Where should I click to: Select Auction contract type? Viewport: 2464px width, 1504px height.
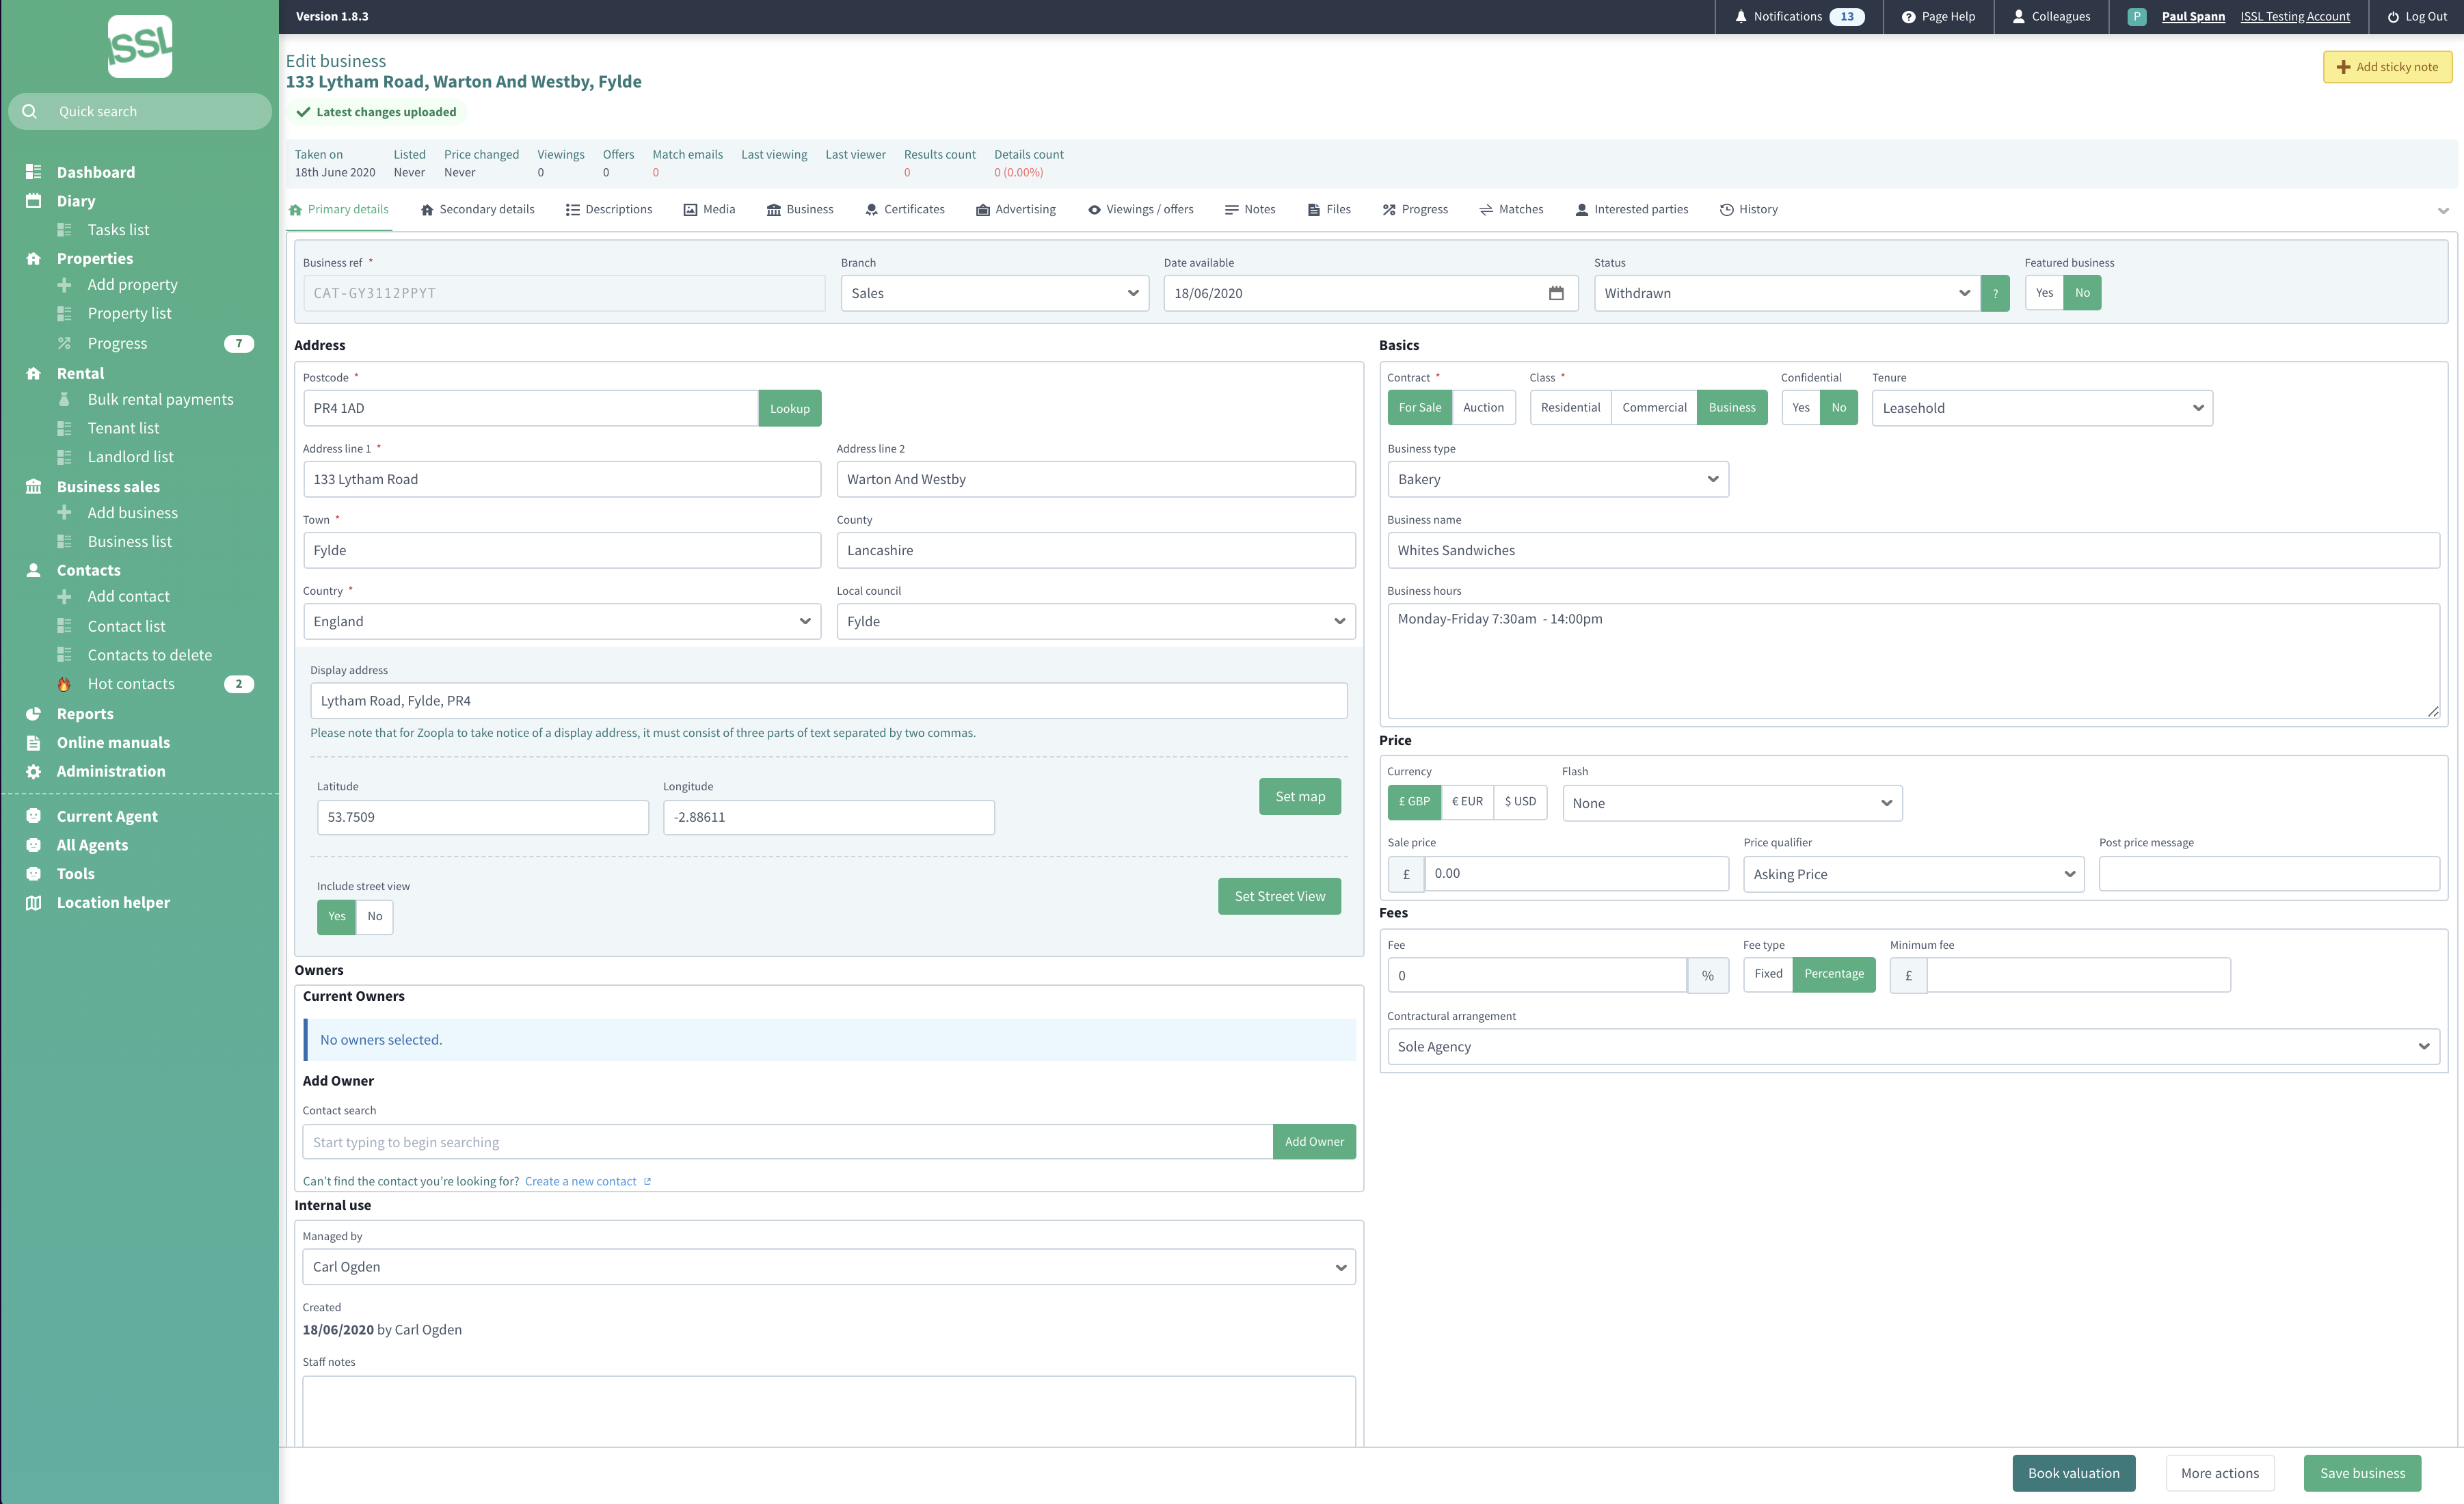click(1483, 408)
